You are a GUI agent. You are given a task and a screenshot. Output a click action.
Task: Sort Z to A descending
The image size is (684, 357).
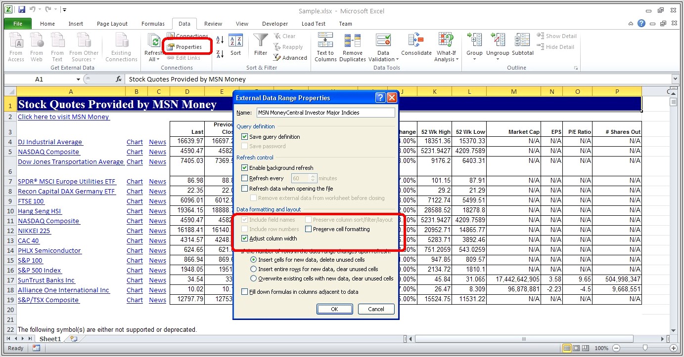click(220, 53)
